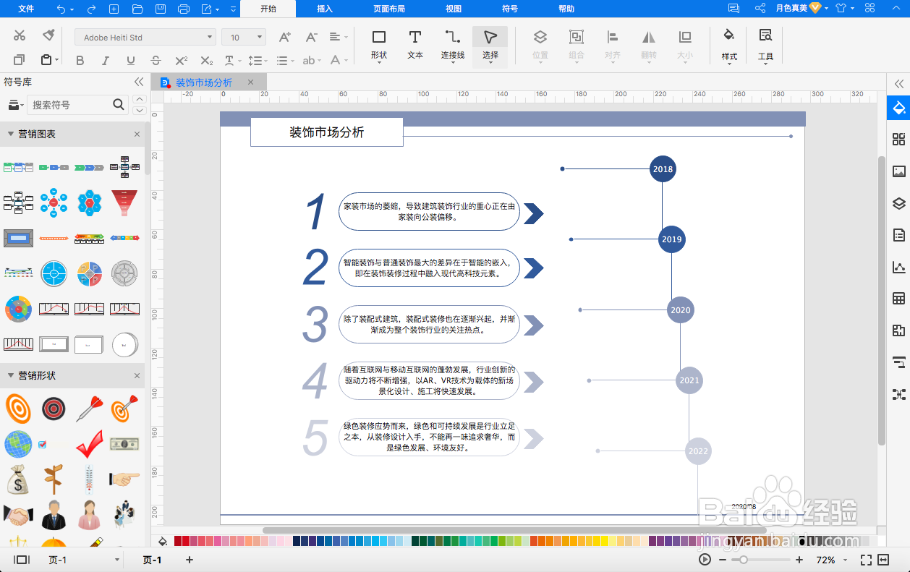Open the 页面布局 ribbon tab
This screenshot has height=572, width=910.
(389, 9)
